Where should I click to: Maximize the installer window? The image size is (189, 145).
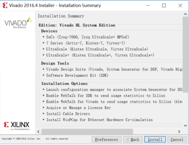[164, 5]
